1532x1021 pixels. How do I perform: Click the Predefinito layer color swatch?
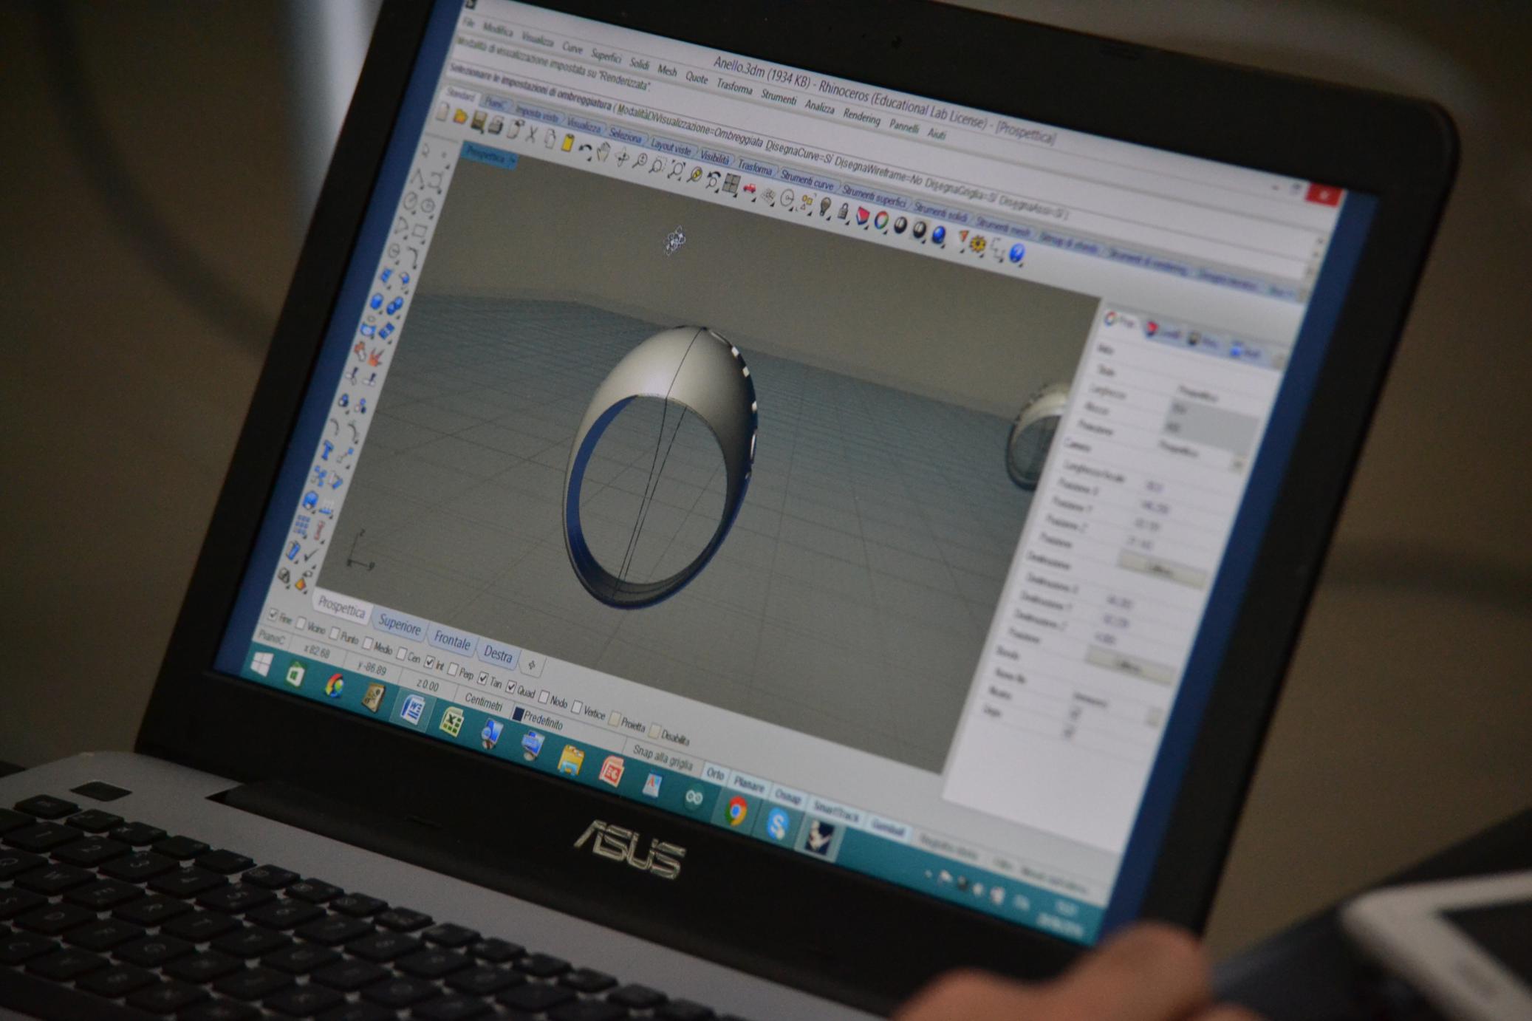click(x=519, y=714)
